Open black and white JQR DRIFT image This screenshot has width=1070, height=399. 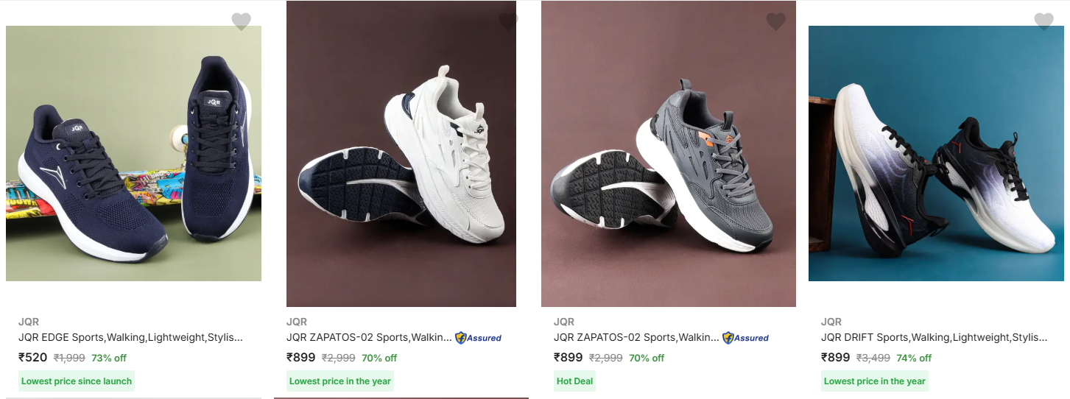(x=936, y=153)
